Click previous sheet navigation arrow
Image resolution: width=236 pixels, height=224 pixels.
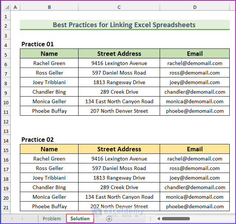coord(12,219)
